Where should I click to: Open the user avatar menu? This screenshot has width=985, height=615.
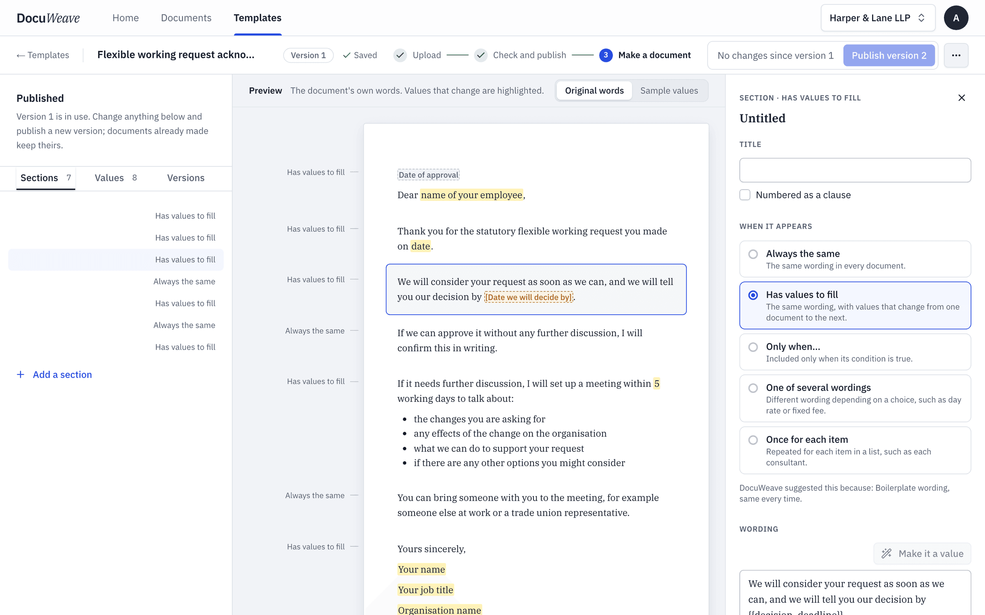[x=956, y=18]
